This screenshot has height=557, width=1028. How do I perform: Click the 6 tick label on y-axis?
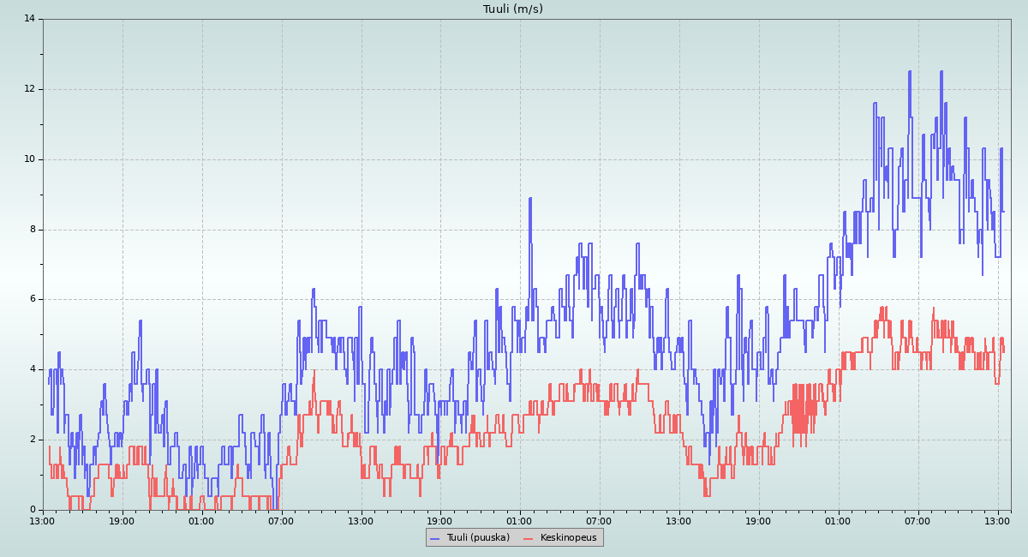coord(32,300)
